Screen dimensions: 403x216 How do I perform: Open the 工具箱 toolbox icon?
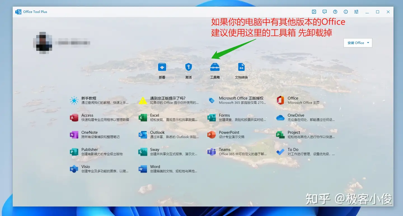[x=215, y=67]
